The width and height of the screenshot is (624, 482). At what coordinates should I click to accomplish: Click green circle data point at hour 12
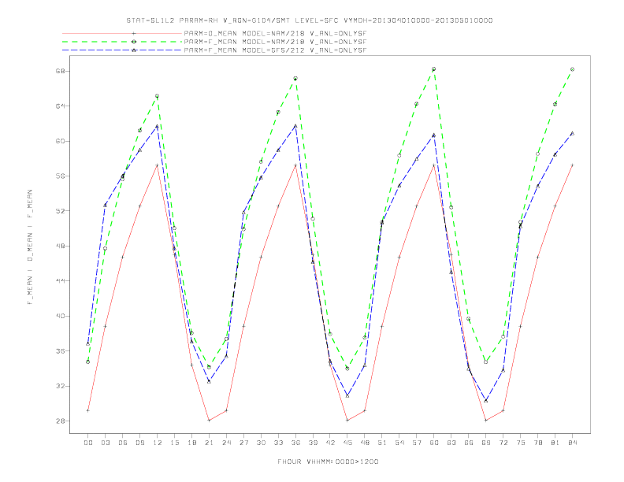(x=158, y=96)
